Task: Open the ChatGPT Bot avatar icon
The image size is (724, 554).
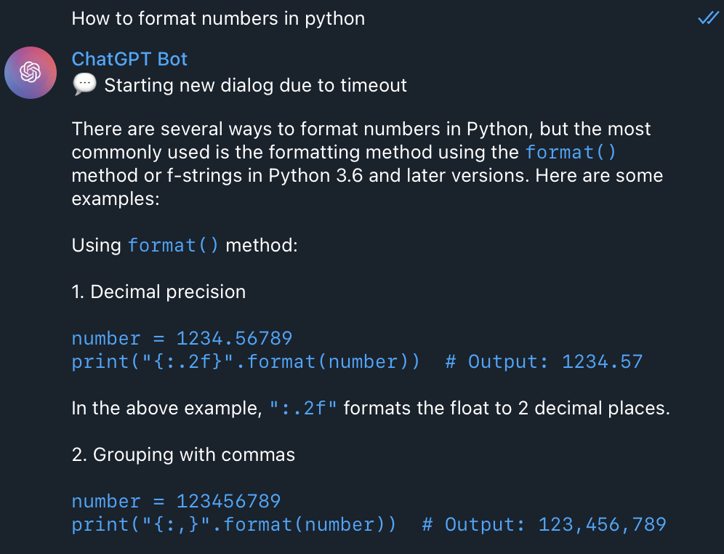Action: tap(31, 73)
